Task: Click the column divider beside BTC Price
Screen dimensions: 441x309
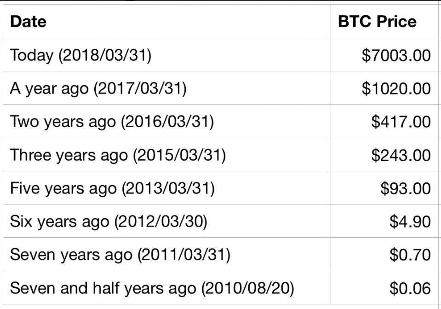Action: coord(331,21)
